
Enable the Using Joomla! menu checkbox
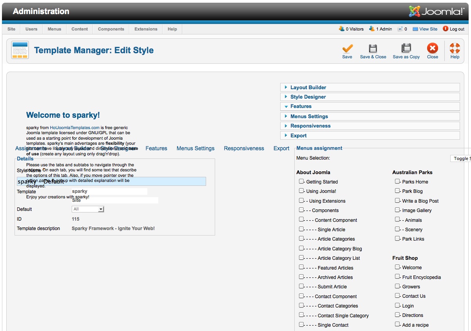click(x=301, y=191)
